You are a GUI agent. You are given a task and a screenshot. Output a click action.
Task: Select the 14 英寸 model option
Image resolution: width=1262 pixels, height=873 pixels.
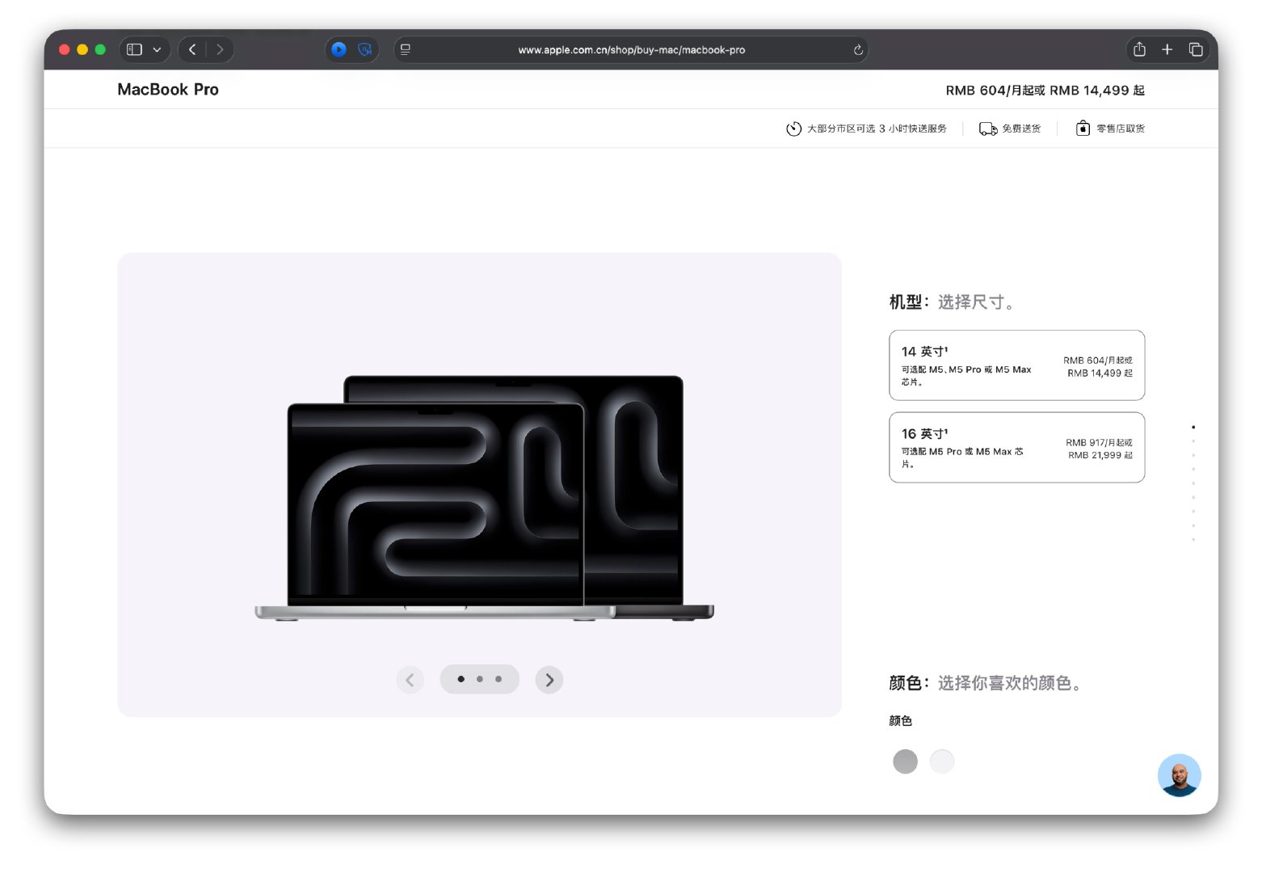click(x=1016, y=365)
